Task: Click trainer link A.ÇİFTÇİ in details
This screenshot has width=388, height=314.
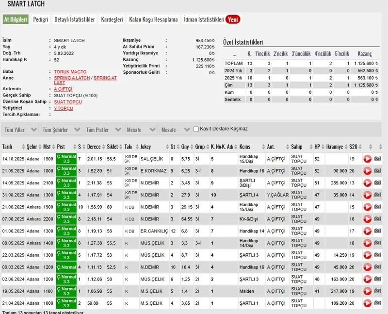Action: point(63,89)
